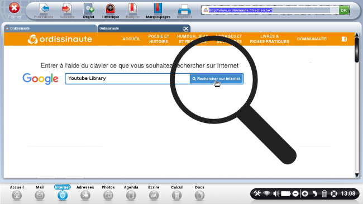Image resolution: width=363 pixels, height=204 pixels.
Task: Select the Internet app in the dock
Action: (x=63, y=193)
